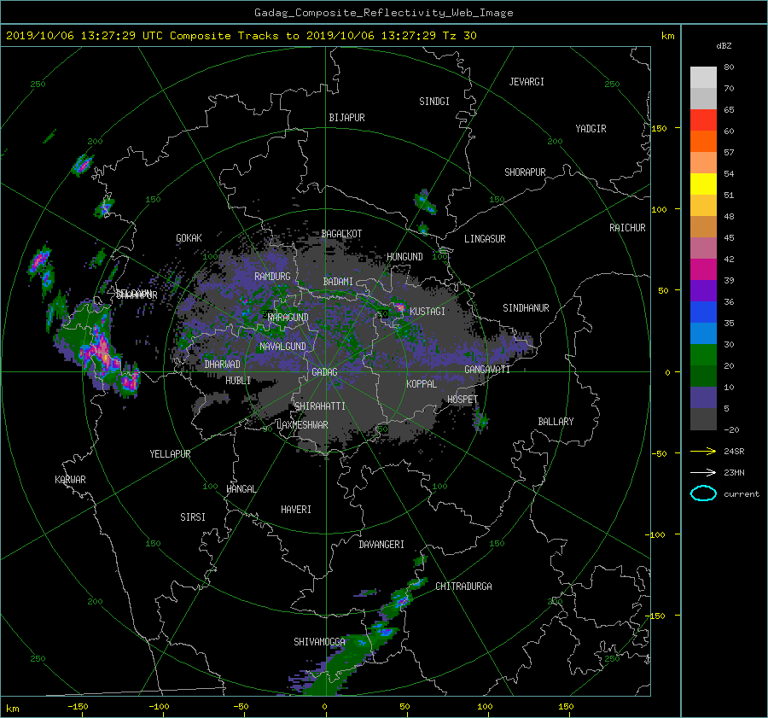Click the '24SR' legend text
The image size is (768, 718).
tap(734, 452)
